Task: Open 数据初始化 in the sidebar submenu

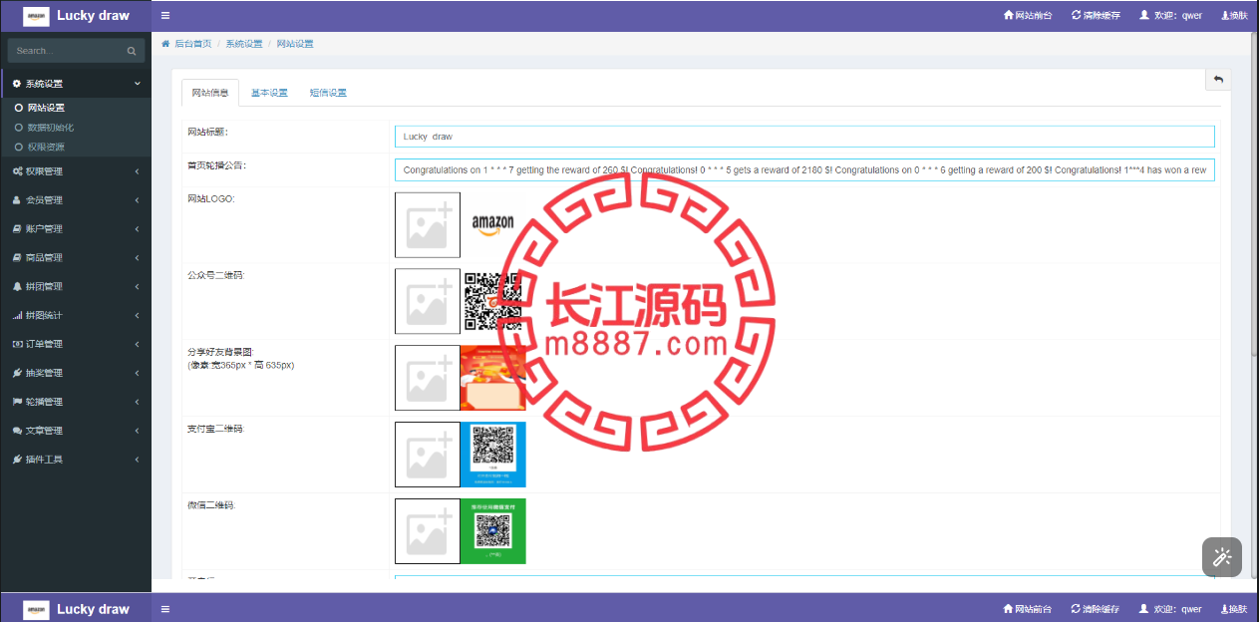Action: (x=51, y=128)
